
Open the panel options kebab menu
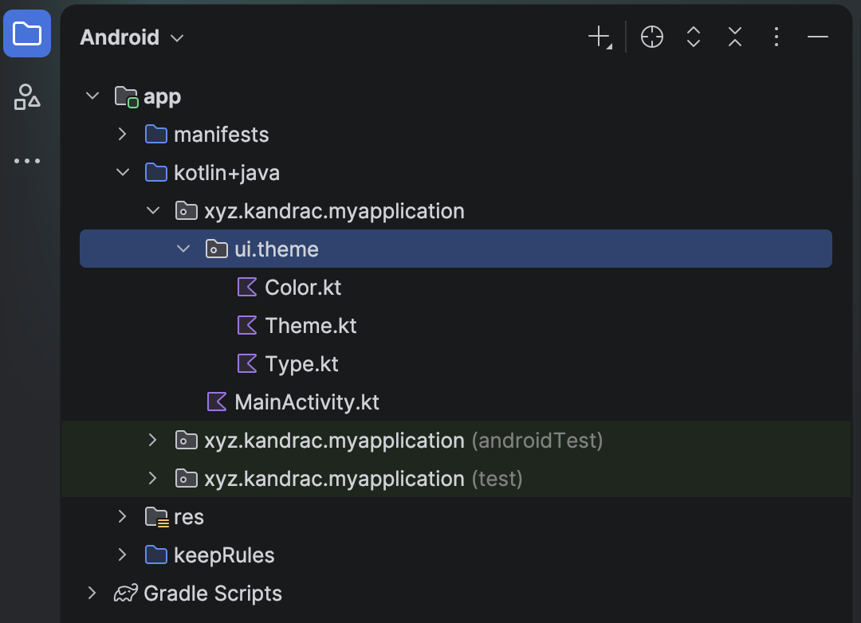(776, 37)
